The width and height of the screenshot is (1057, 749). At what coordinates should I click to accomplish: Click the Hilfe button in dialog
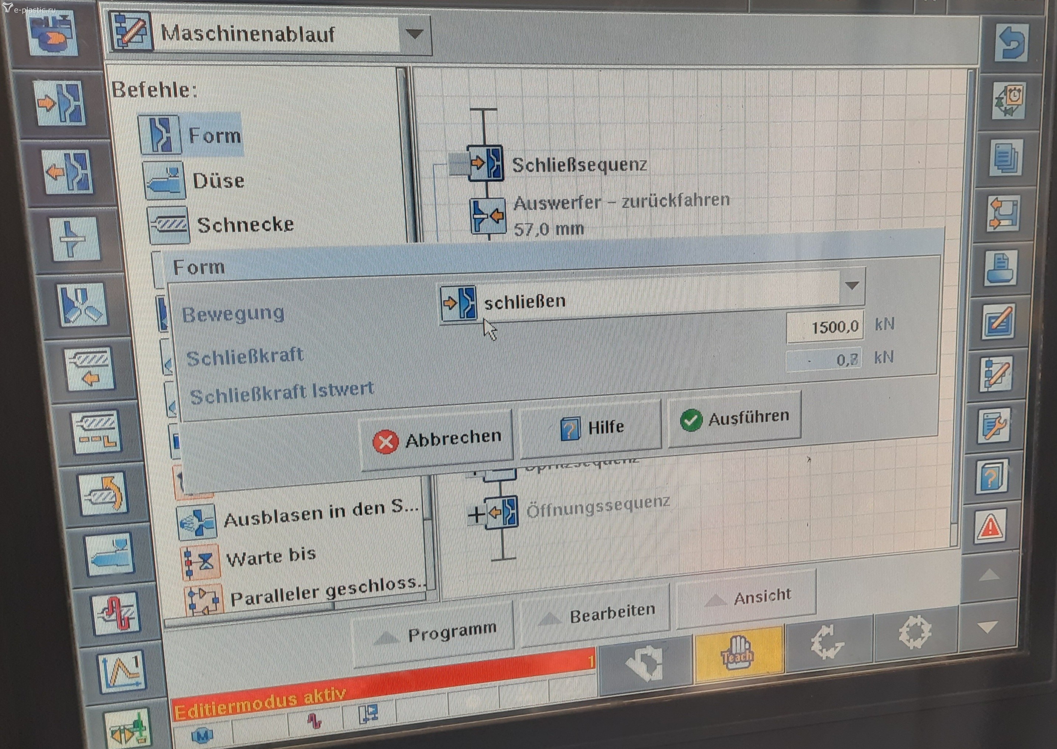tap(591, 428)
